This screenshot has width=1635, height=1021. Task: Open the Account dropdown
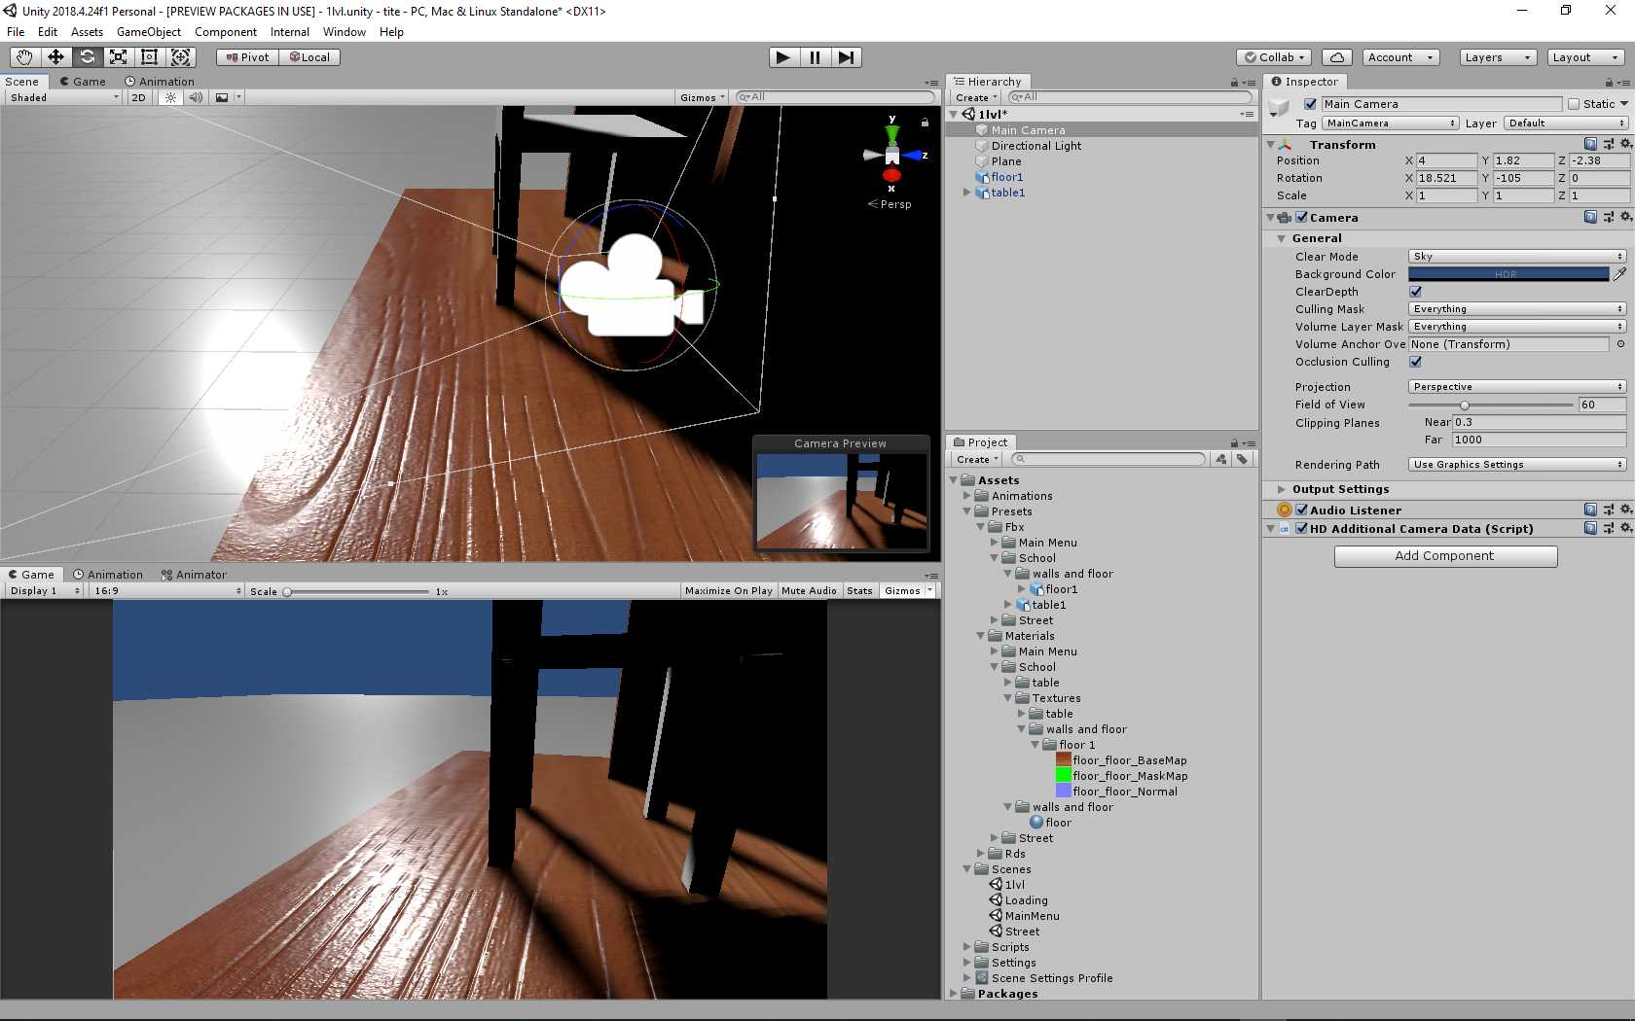coord(1401,57)
